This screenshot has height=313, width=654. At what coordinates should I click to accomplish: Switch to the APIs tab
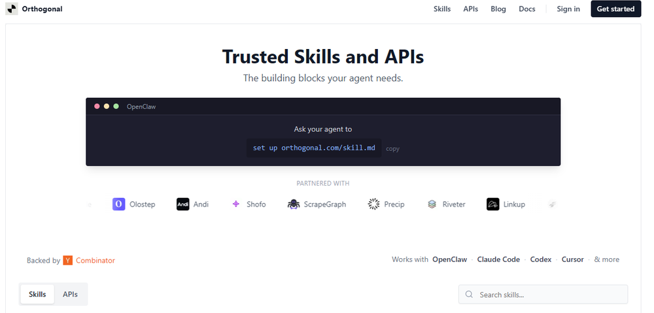coord(70,294)
